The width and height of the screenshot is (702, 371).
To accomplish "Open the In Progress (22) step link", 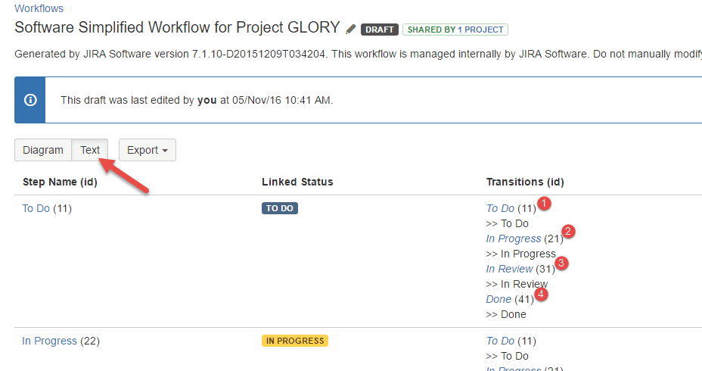I will tap(50, 341).
